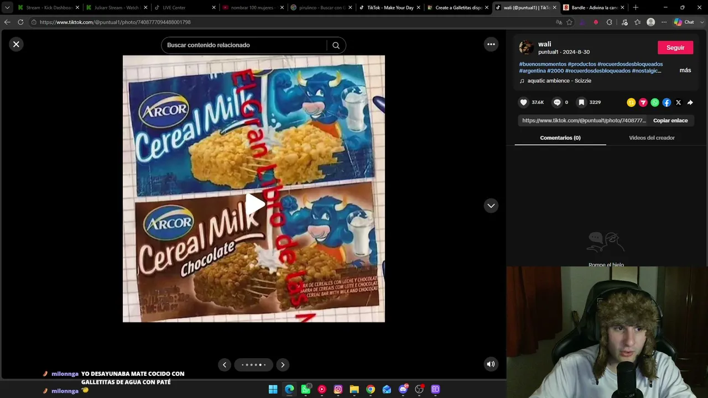The image size is (708, 398).
Task: Click the 'Buscar contenido relacionado' search field
Action: (246, 45)
